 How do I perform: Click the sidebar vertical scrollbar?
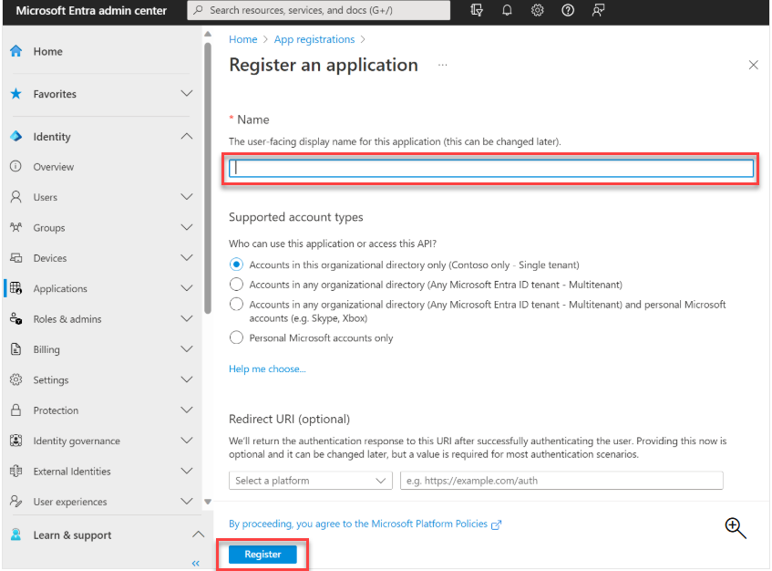pyautogui.click(x=208, y=182)
